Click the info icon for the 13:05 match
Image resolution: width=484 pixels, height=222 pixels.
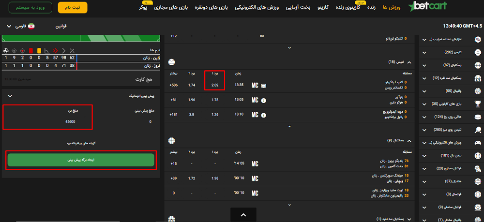[264, 100]
